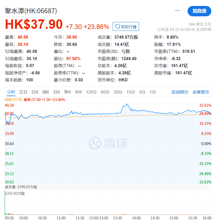This screenshot has width=217, height=224.
Task: Select the 15分 interval tab
Action: (131, 92)
